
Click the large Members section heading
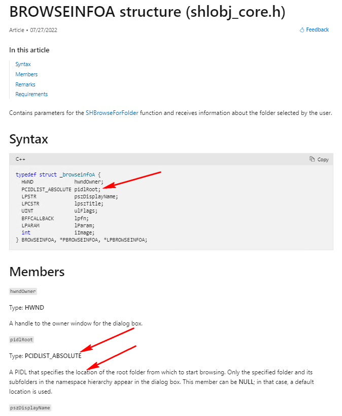[x=37, y=272]
